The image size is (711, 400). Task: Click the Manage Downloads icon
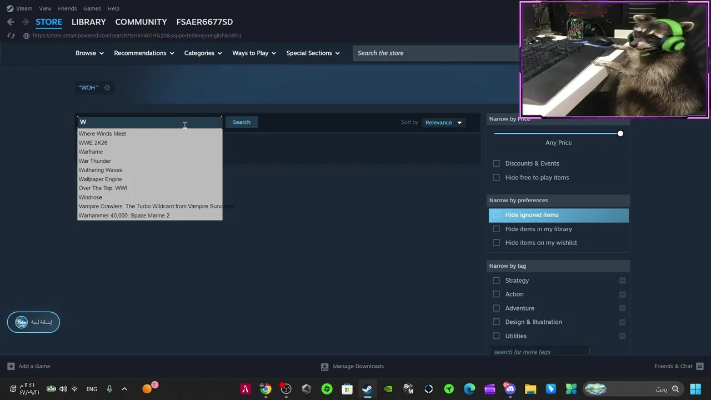tap(325, 367)
